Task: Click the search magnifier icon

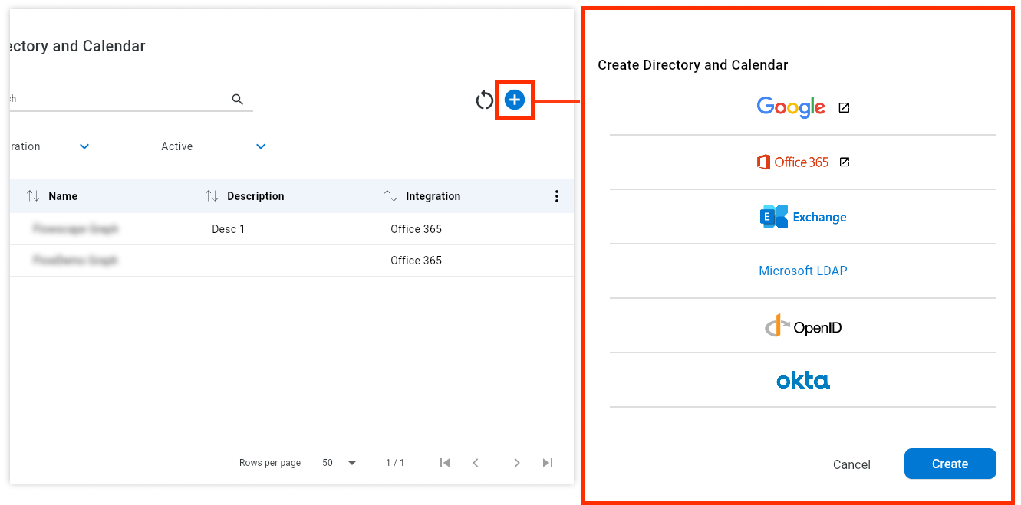Action: coord(238,100)
